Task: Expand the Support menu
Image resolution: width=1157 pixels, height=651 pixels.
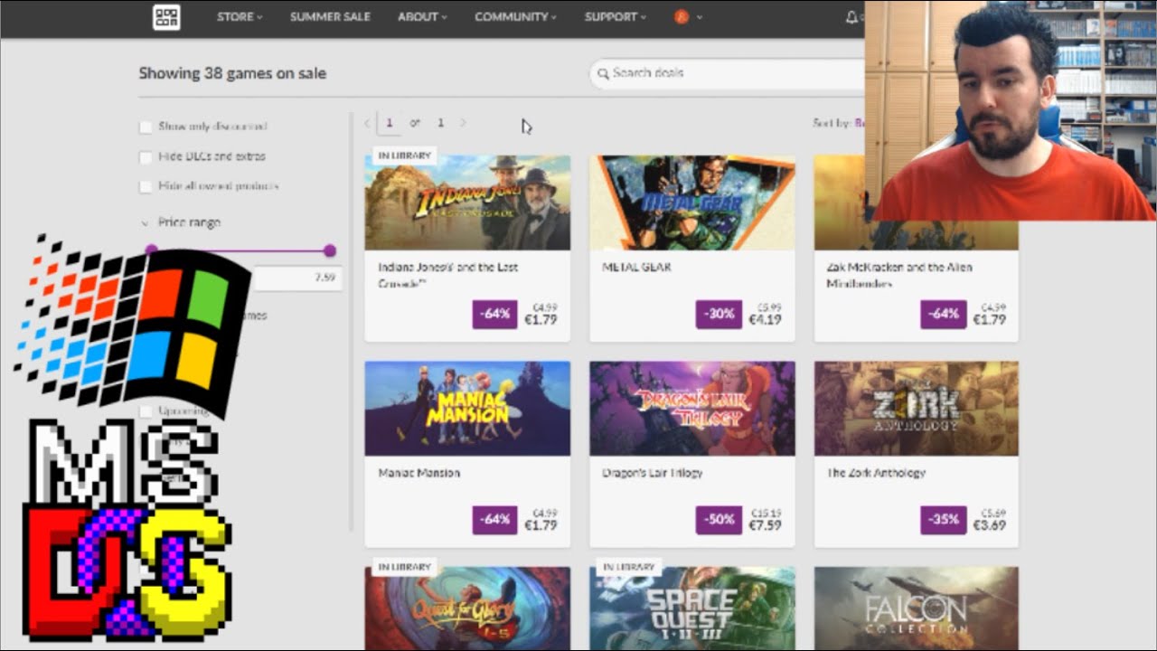Action: 615,17
